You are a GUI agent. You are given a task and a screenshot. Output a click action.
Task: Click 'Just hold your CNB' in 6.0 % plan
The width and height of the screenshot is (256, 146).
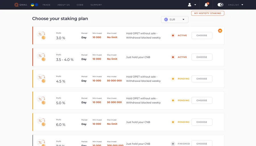pos(138,122)
